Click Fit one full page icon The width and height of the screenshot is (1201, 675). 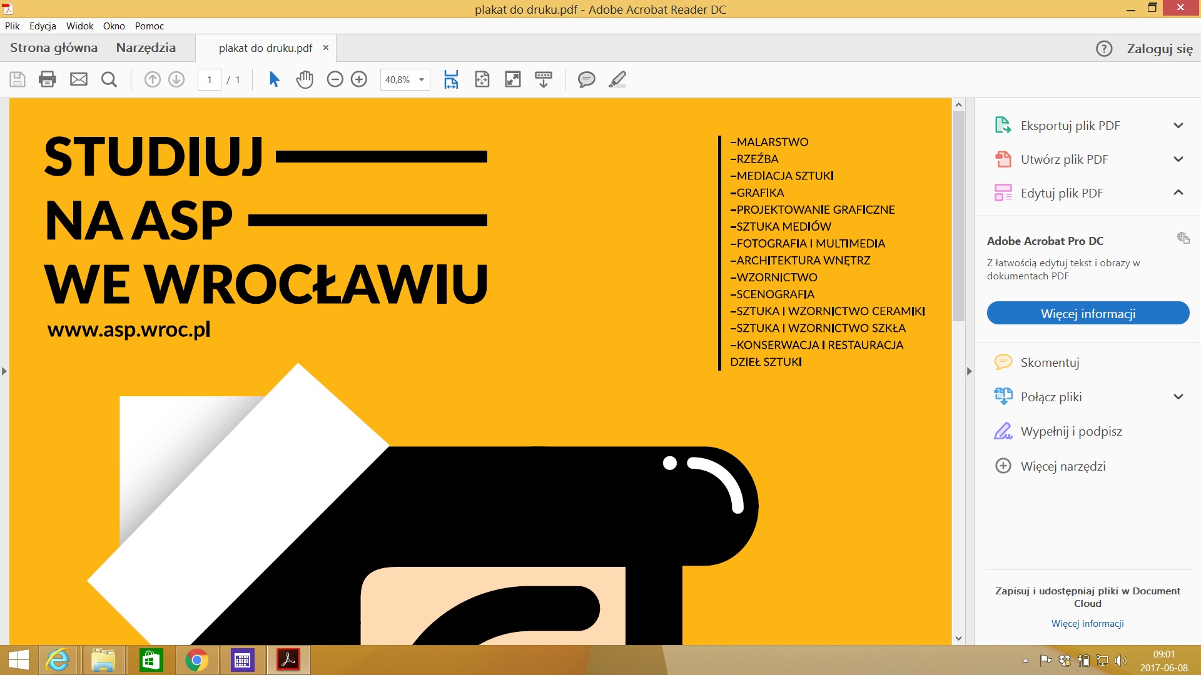tap(482, 79)
